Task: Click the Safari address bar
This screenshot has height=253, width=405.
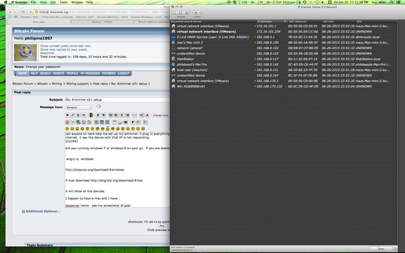Action: tap(103, 12)
